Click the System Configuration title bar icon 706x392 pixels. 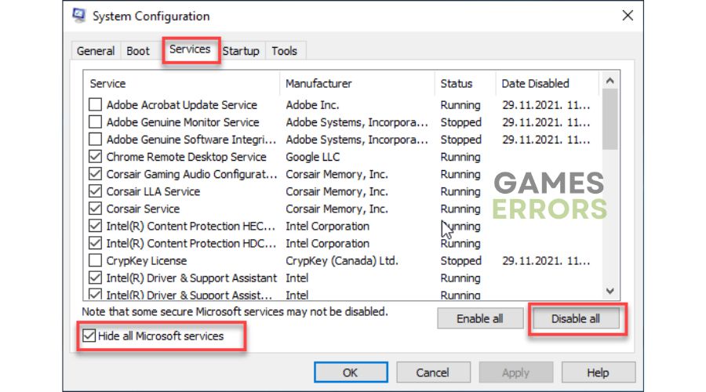pyautogui.click(x=78, y=16)
